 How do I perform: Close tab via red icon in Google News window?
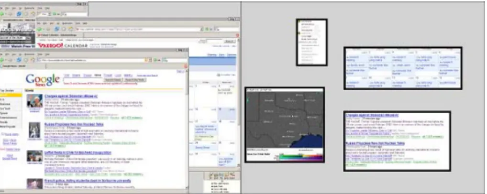[186, 66]
